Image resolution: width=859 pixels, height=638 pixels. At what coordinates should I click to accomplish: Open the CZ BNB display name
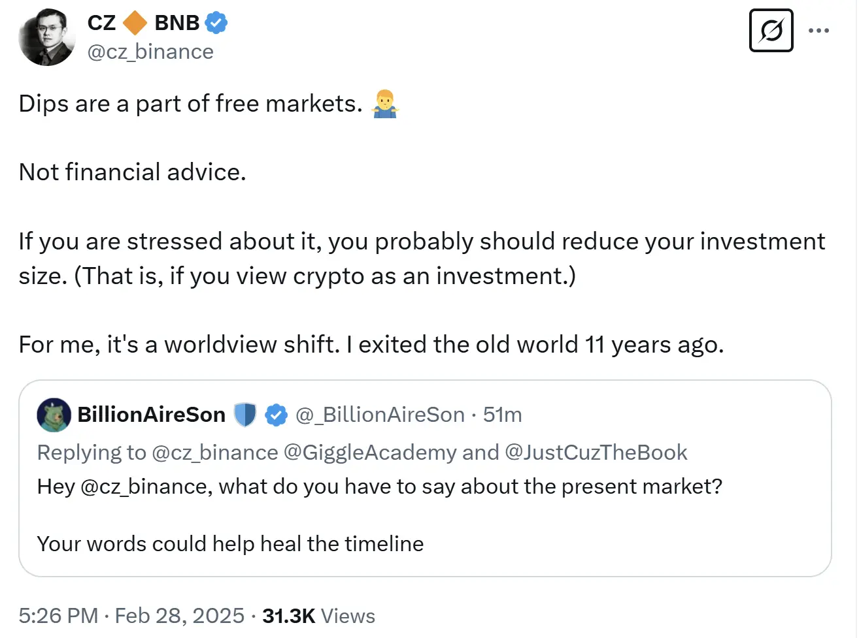(143, 23)
